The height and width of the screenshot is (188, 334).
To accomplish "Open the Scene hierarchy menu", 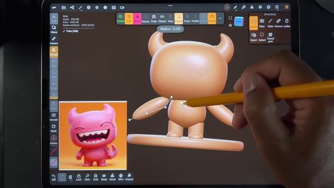I will point(72,7).
